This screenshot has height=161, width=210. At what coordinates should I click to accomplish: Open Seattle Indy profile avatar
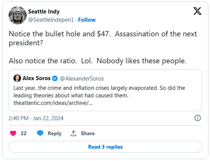click(x=17, y=16)
